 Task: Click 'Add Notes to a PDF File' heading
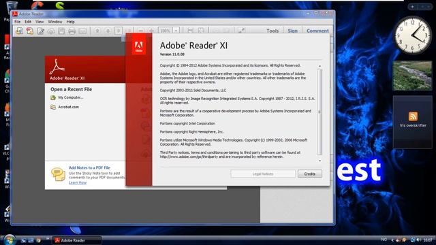[89, 168]
